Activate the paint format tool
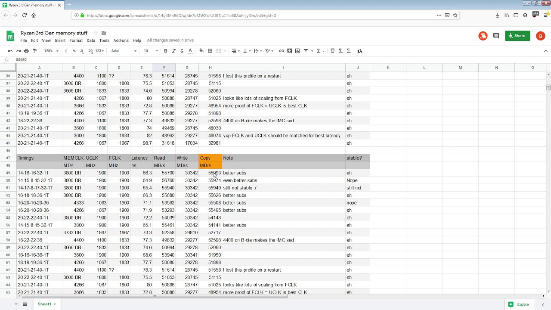This screenshot has width=551, height=310. tap(34, 51)
